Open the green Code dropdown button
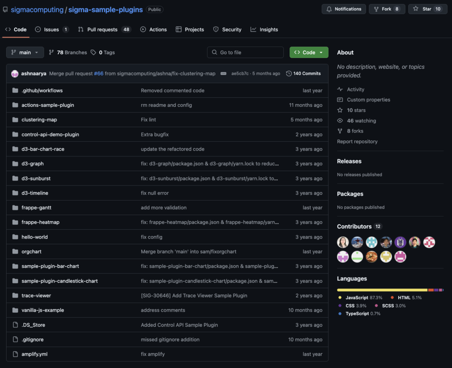452x368 pixels. pos(309,52)
